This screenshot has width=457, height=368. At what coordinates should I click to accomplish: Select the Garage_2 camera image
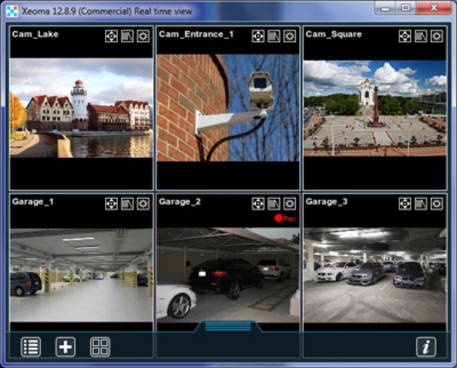pos(228,275)
